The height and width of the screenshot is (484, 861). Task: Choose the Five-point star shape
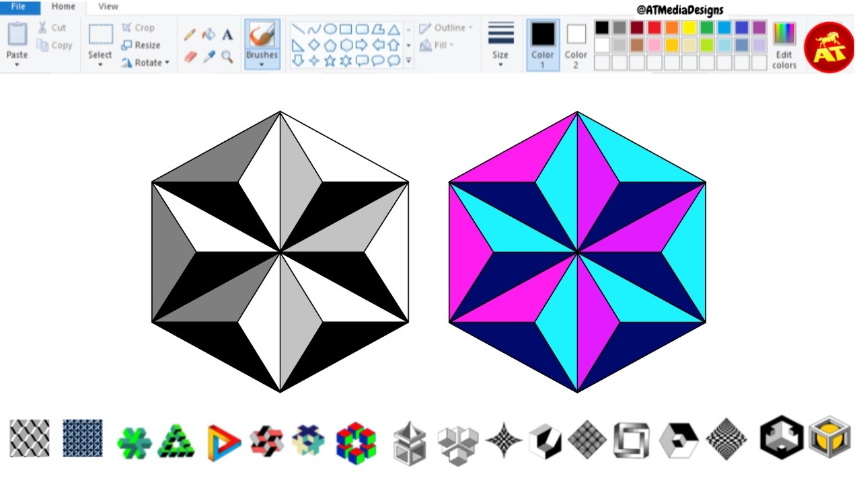pyautogui.click(x=330, y=61)
